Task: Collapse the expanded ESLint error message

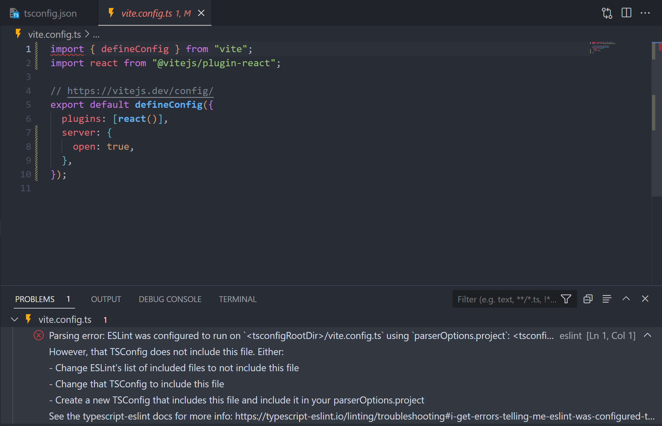Action: click(x=648, y=335)
